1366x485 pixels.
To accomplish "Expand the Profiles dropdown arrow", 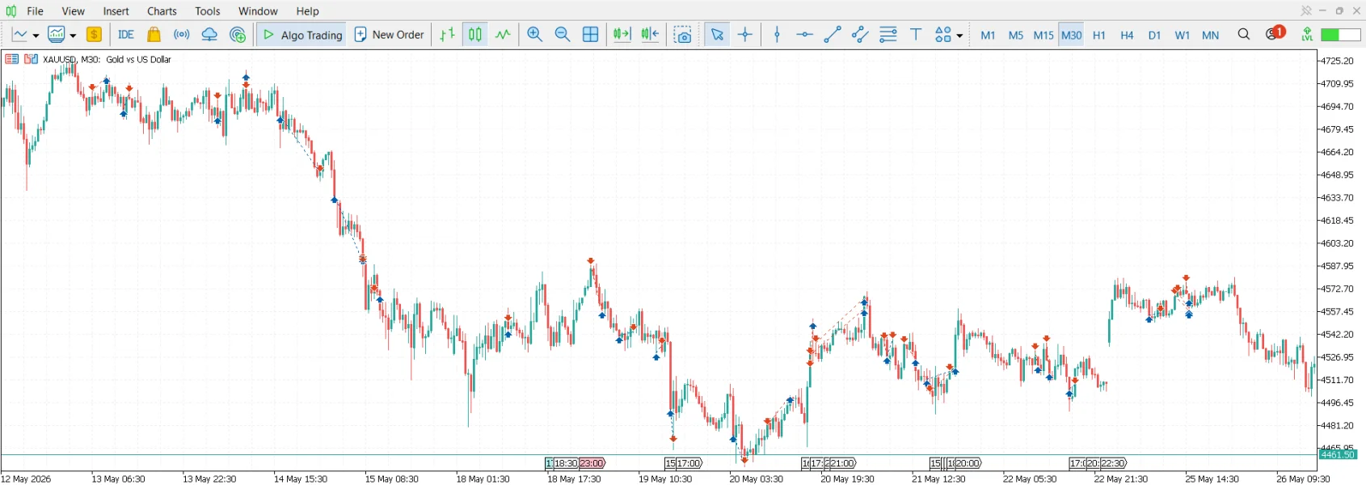I will click(x=73, y=36).
